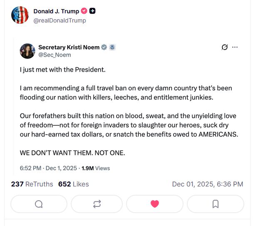
Task: Open Donald J. Trump's profile picture
Action: [20, 15]
